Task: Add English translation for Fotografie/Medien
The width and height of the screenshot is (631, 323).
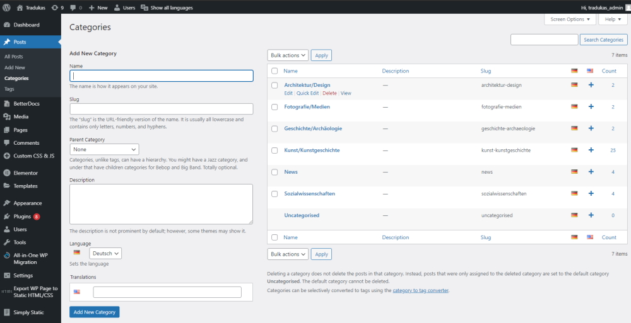Action: [591, 106]
